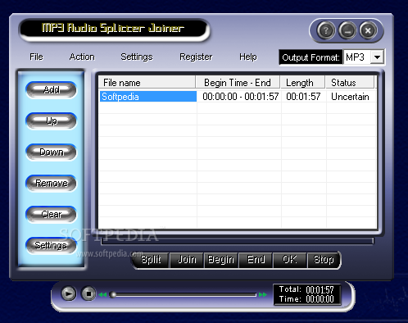Expand the Output Format dropdown arrow
Viewport: 408px width, 323px height.
point(377,57)
